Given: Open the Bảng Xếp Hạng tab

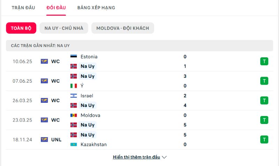Looking at the screenshot, I should [96, 8].
